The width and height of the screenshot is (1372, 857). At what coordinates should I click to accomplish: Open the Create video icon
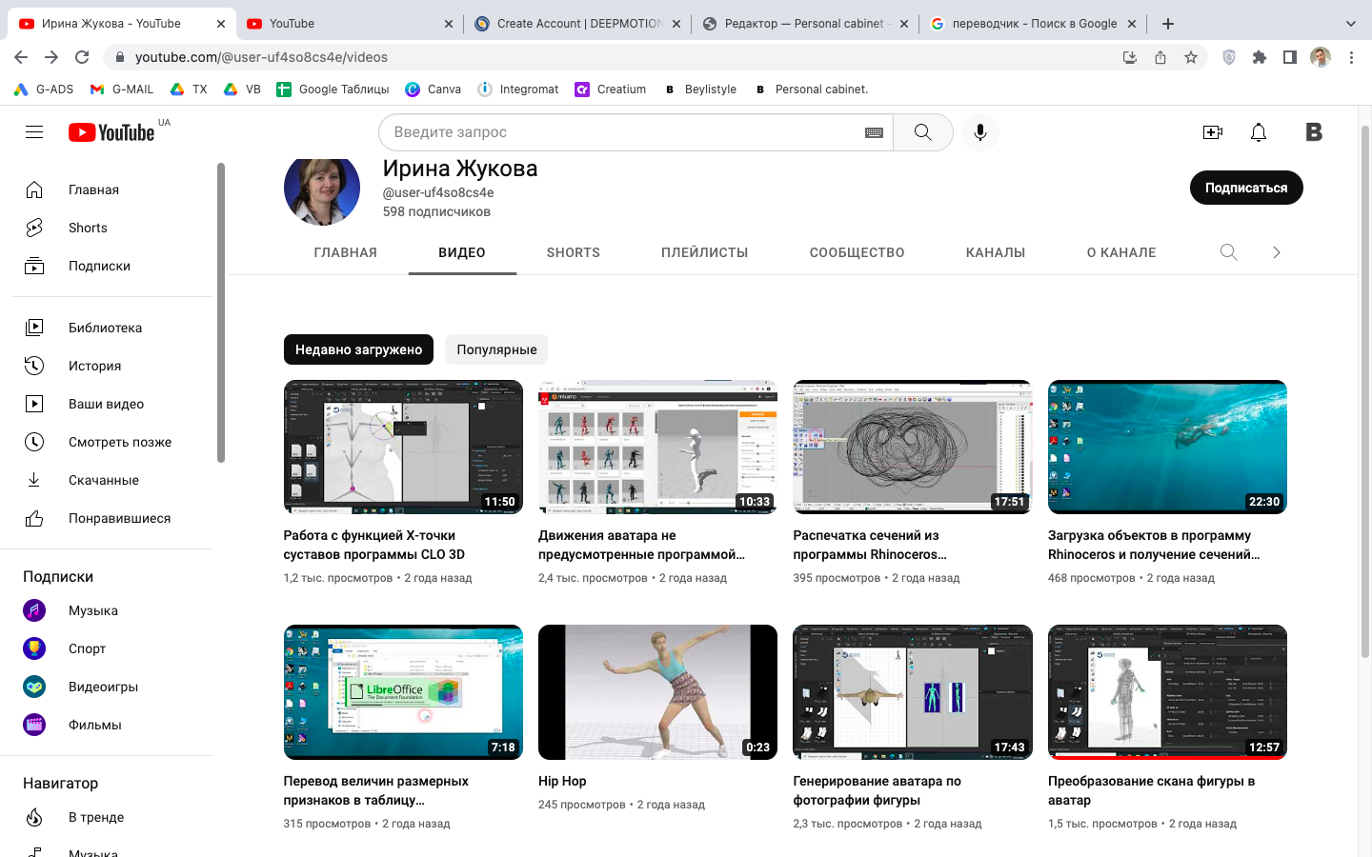1212,132
